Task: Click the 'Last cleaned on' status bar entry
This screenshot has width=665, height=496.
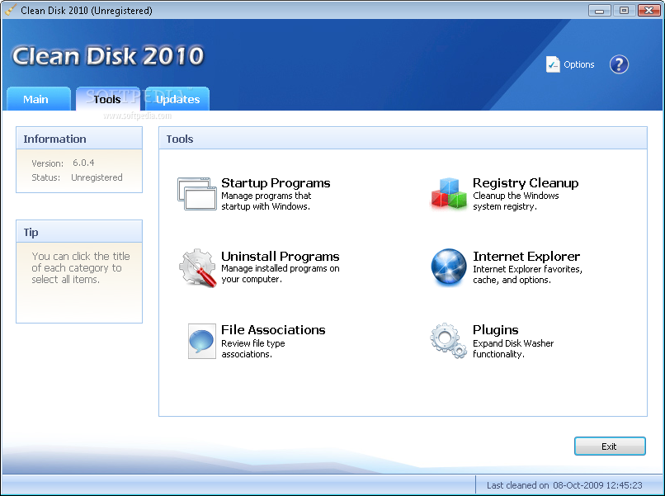Action: tap(564, 485)
